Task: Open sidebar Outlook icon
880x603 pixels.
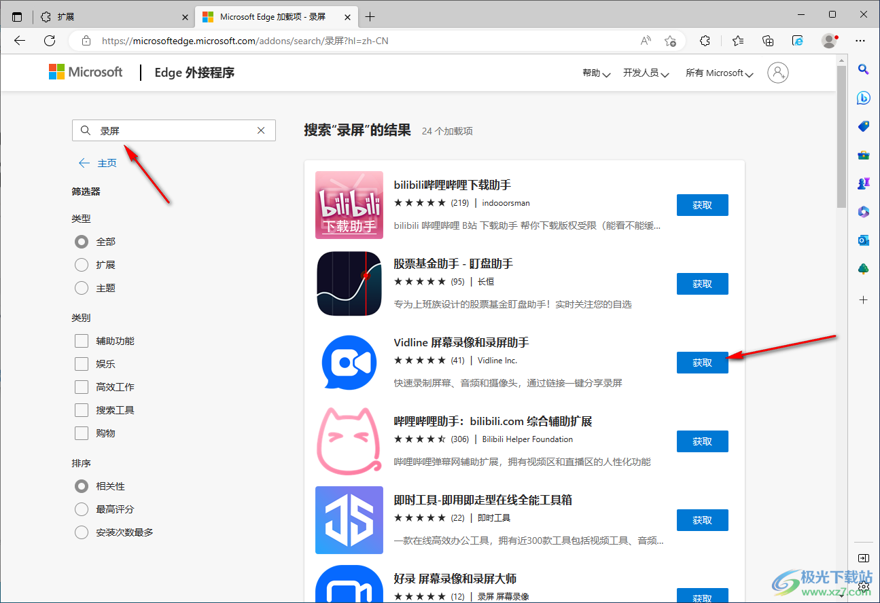Action: [864, 240]
